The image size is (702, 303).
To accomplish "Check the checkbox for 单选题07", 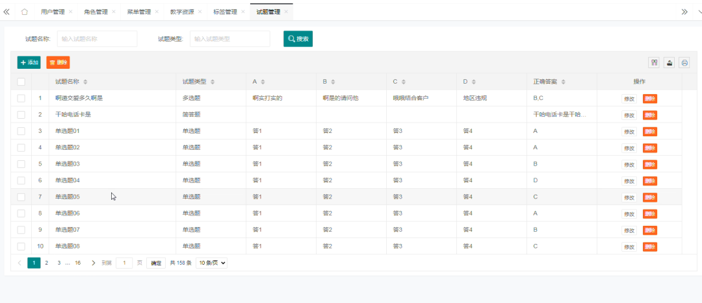I will pyautogui.click(x=21, y=230).
